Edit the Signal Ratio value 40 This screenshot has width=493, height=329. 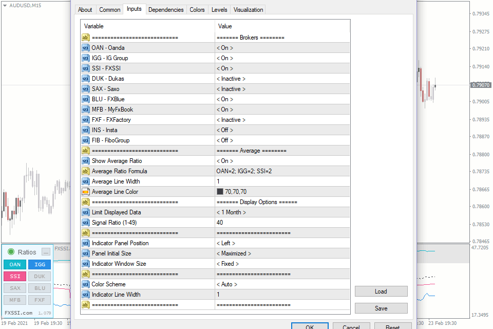click(x=282, y=223)
